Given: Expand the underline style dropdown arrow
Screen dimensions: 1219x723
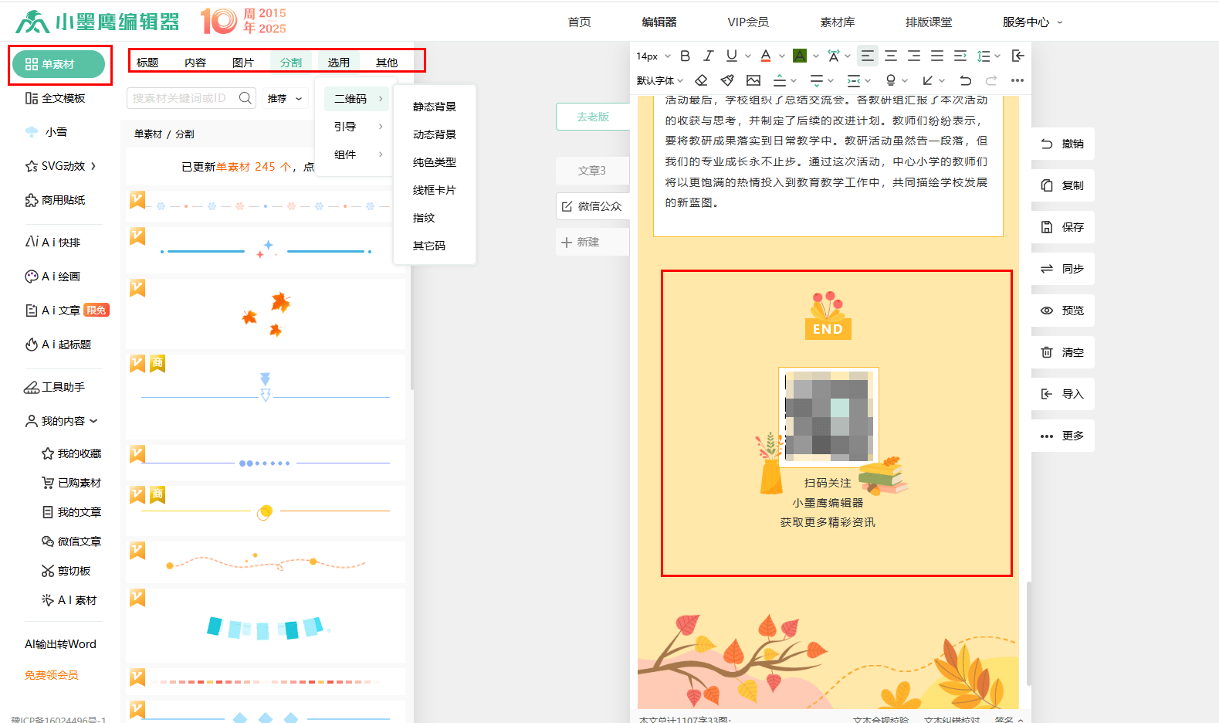Looking at the screenshot, I should point(747,56).
